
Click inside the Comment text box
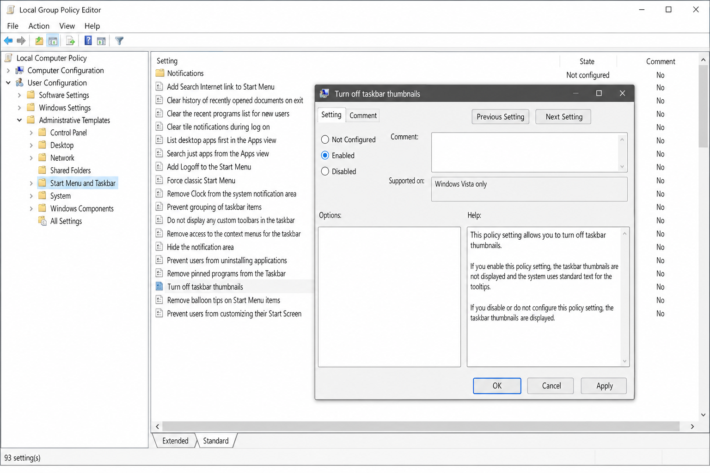(525, 152)
